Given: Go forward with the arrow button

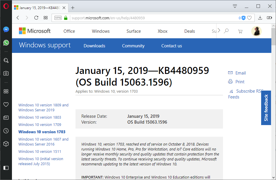Looking at the screenshot, I should tap(27, 18).
